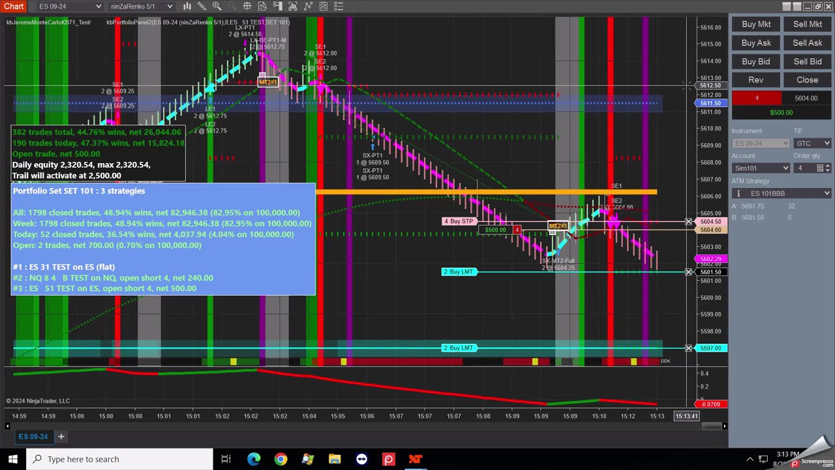The width and height of the screenshot is (835, 470).
Task: Open the ATM Strategy ES 101BBB dropdown
Action: (782, 193)
